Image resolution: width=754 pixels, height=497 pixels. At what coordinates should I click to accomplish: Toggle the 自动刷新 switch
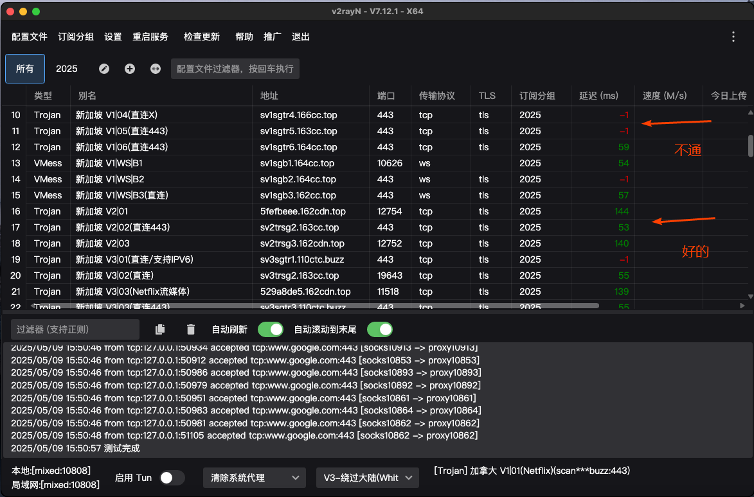pos(271,329)
